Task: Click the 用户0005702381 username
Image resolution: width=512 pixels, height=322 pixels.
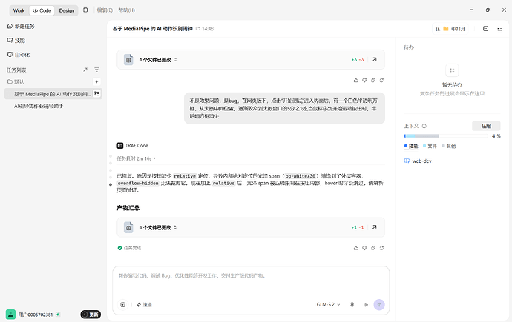Action: (36, 315)
